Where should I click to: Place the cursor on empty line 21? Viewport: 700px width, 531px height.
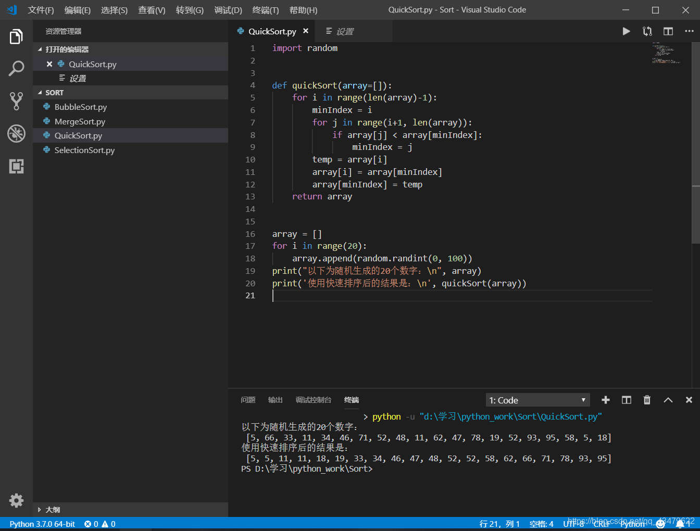(461, 296)
